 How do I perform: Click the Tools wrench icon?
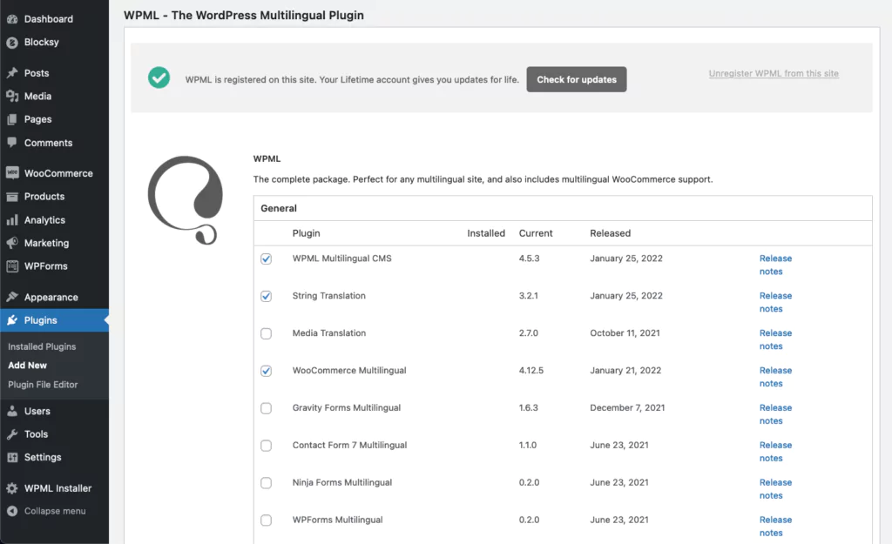point(12,434)
